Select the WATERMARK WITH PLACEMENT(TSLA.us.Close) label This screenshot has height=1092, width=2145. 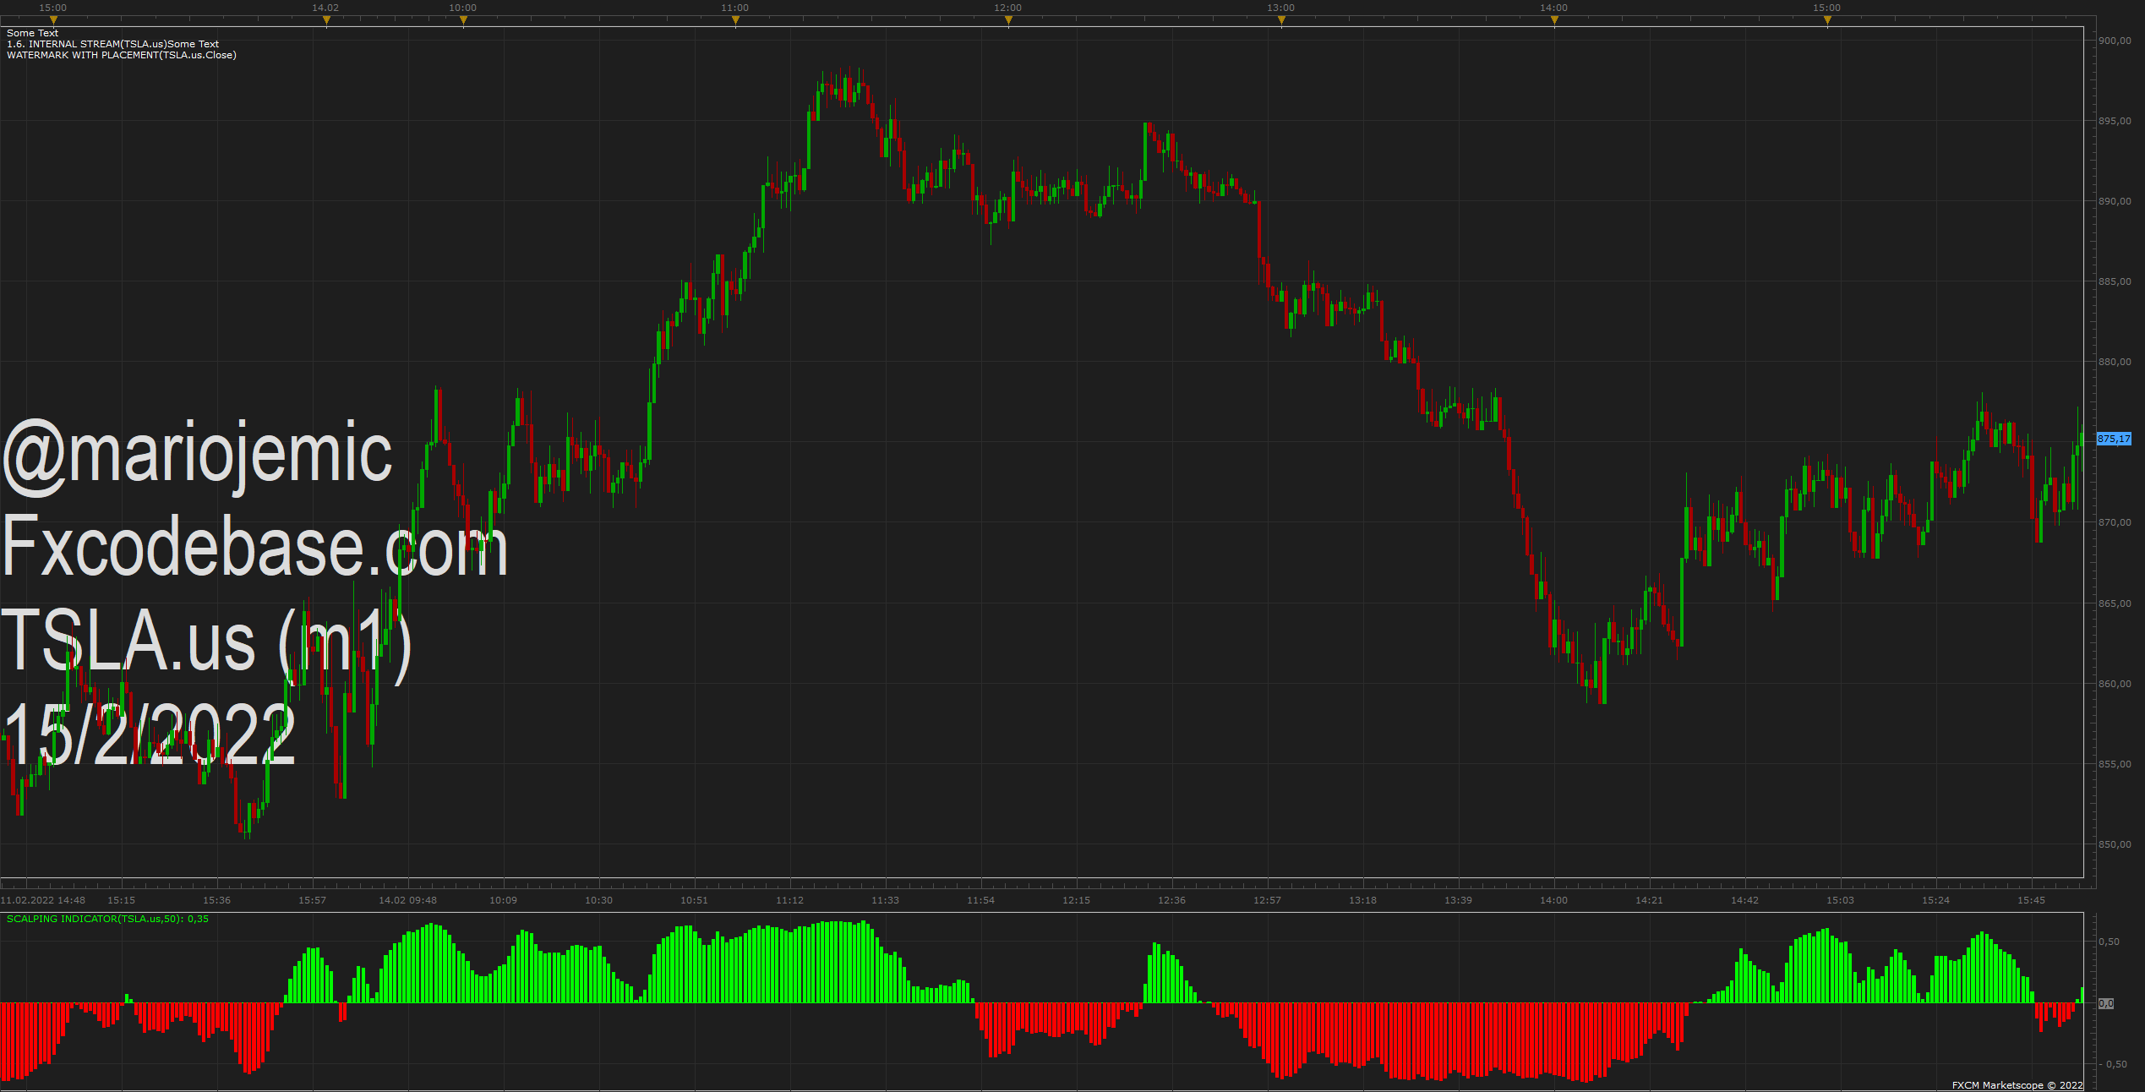tap(122, 55)
